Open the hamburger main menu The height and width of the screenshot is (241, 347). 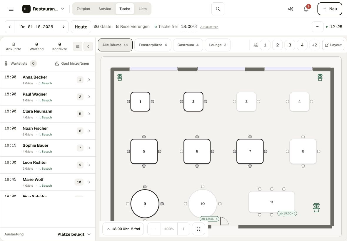pos(11,9)
